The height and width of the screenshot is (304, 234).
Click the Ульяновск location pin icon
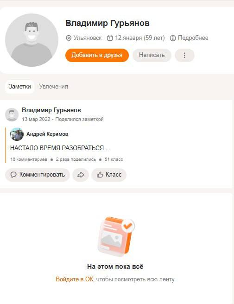(69, 38)
